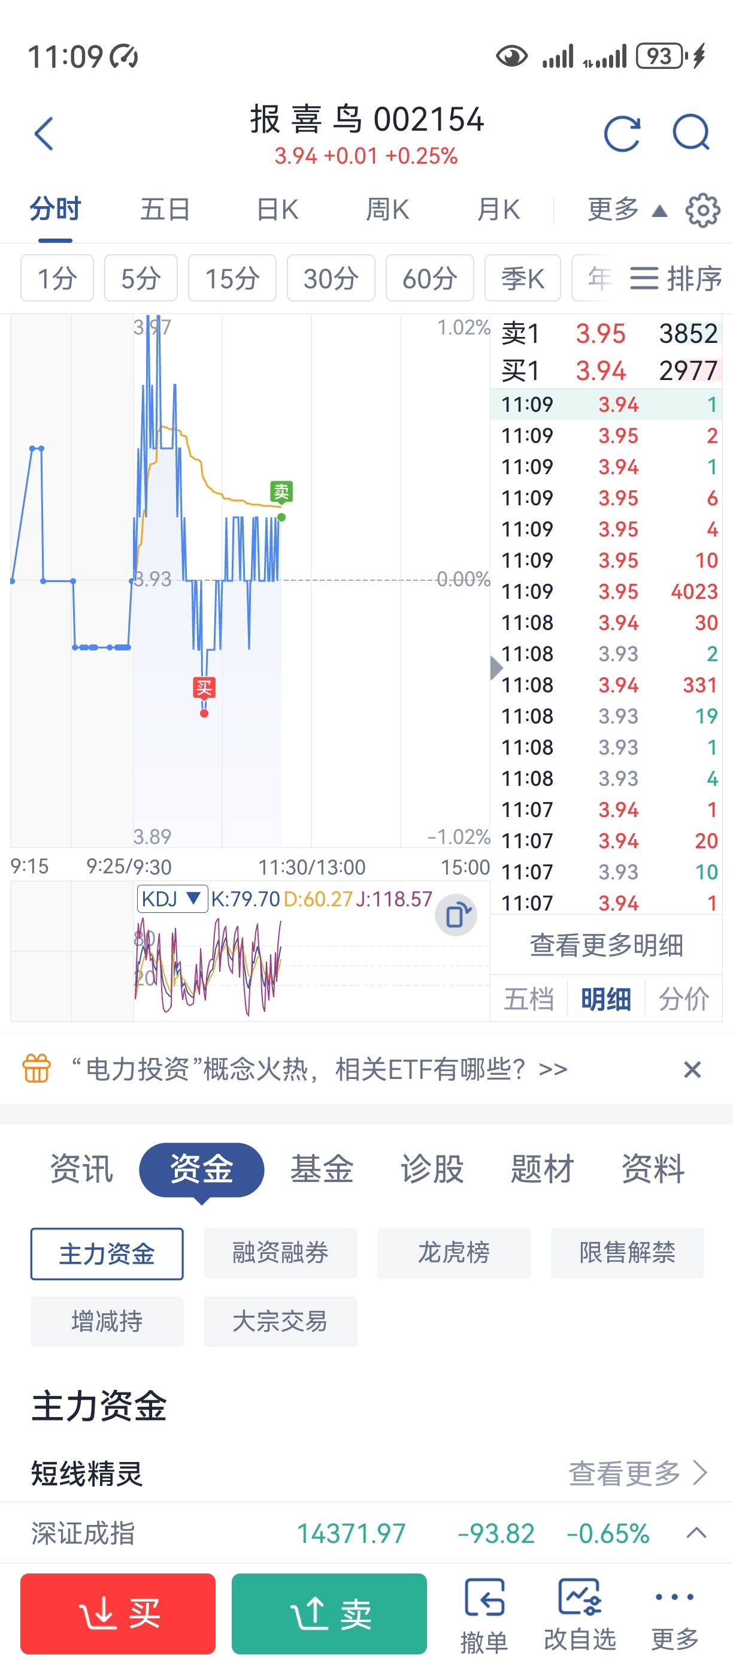Tap the gift icon in banner
Image resolution: width=733 pixels, height=1664 pixels.
pos(37,1068)
